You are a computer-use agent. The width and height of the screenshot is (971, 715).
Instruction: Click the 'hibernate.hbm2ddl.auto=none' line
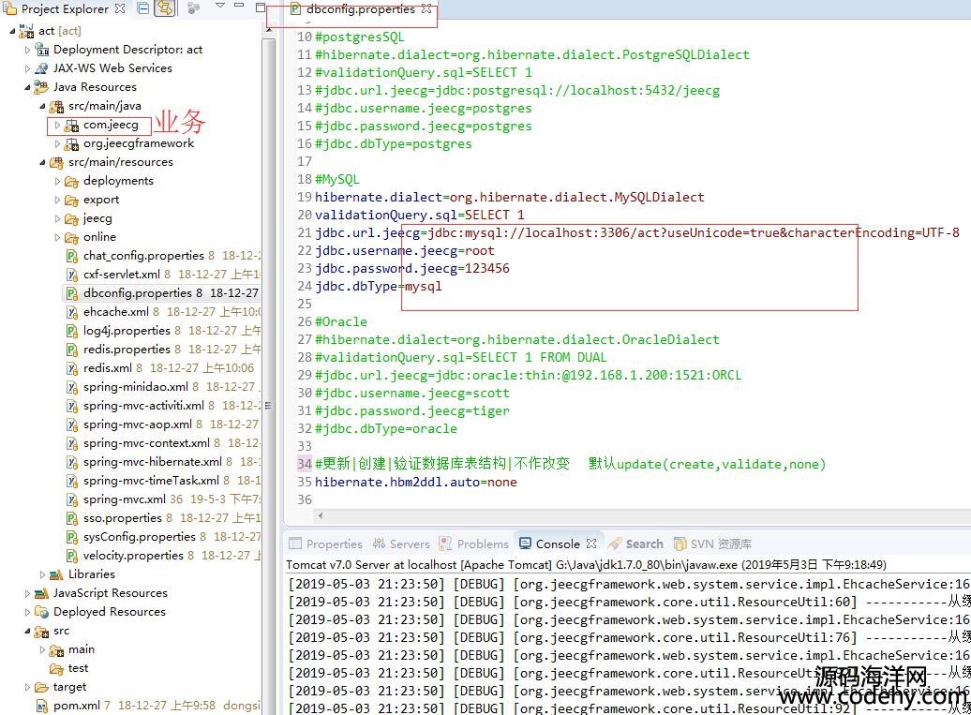pos(415,483)
